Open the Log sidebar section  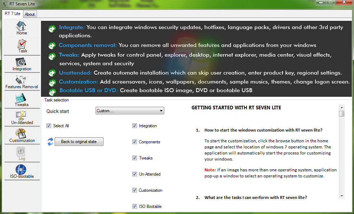tap(22, 153)
